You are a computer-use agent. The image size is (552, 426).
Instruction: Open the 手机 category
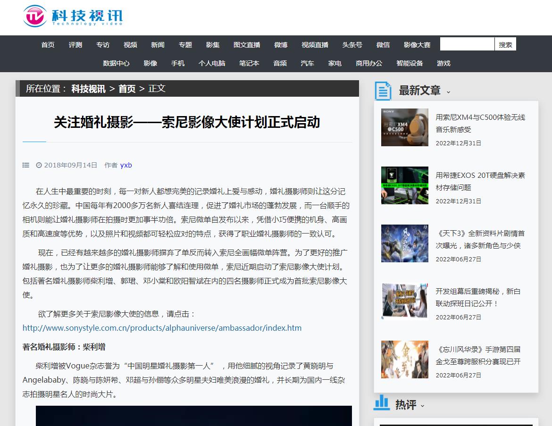pyautogui.click(x=178, y=63)
